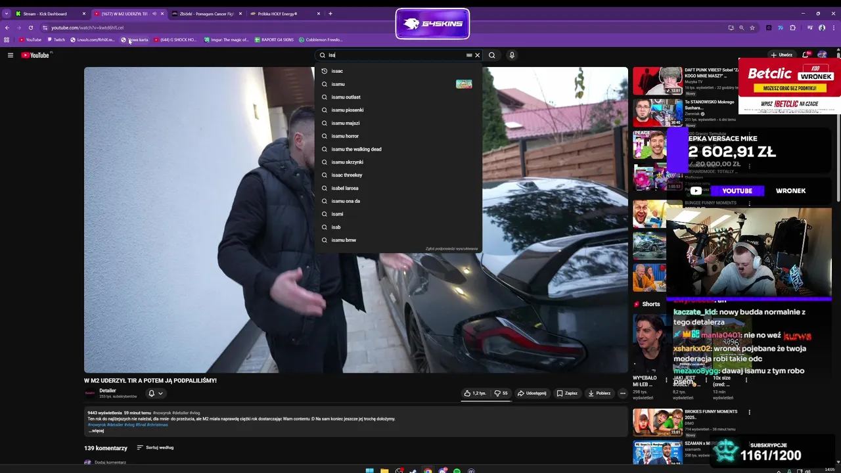Open the DAFT PUNK VIBES recommended video thumbnail
Screen dimensions: 841x473
[x=658, y=81]
